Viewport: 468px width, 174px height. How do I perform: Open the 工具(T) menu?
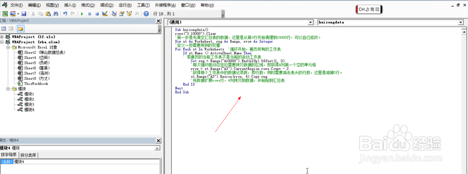pos(143,5)
